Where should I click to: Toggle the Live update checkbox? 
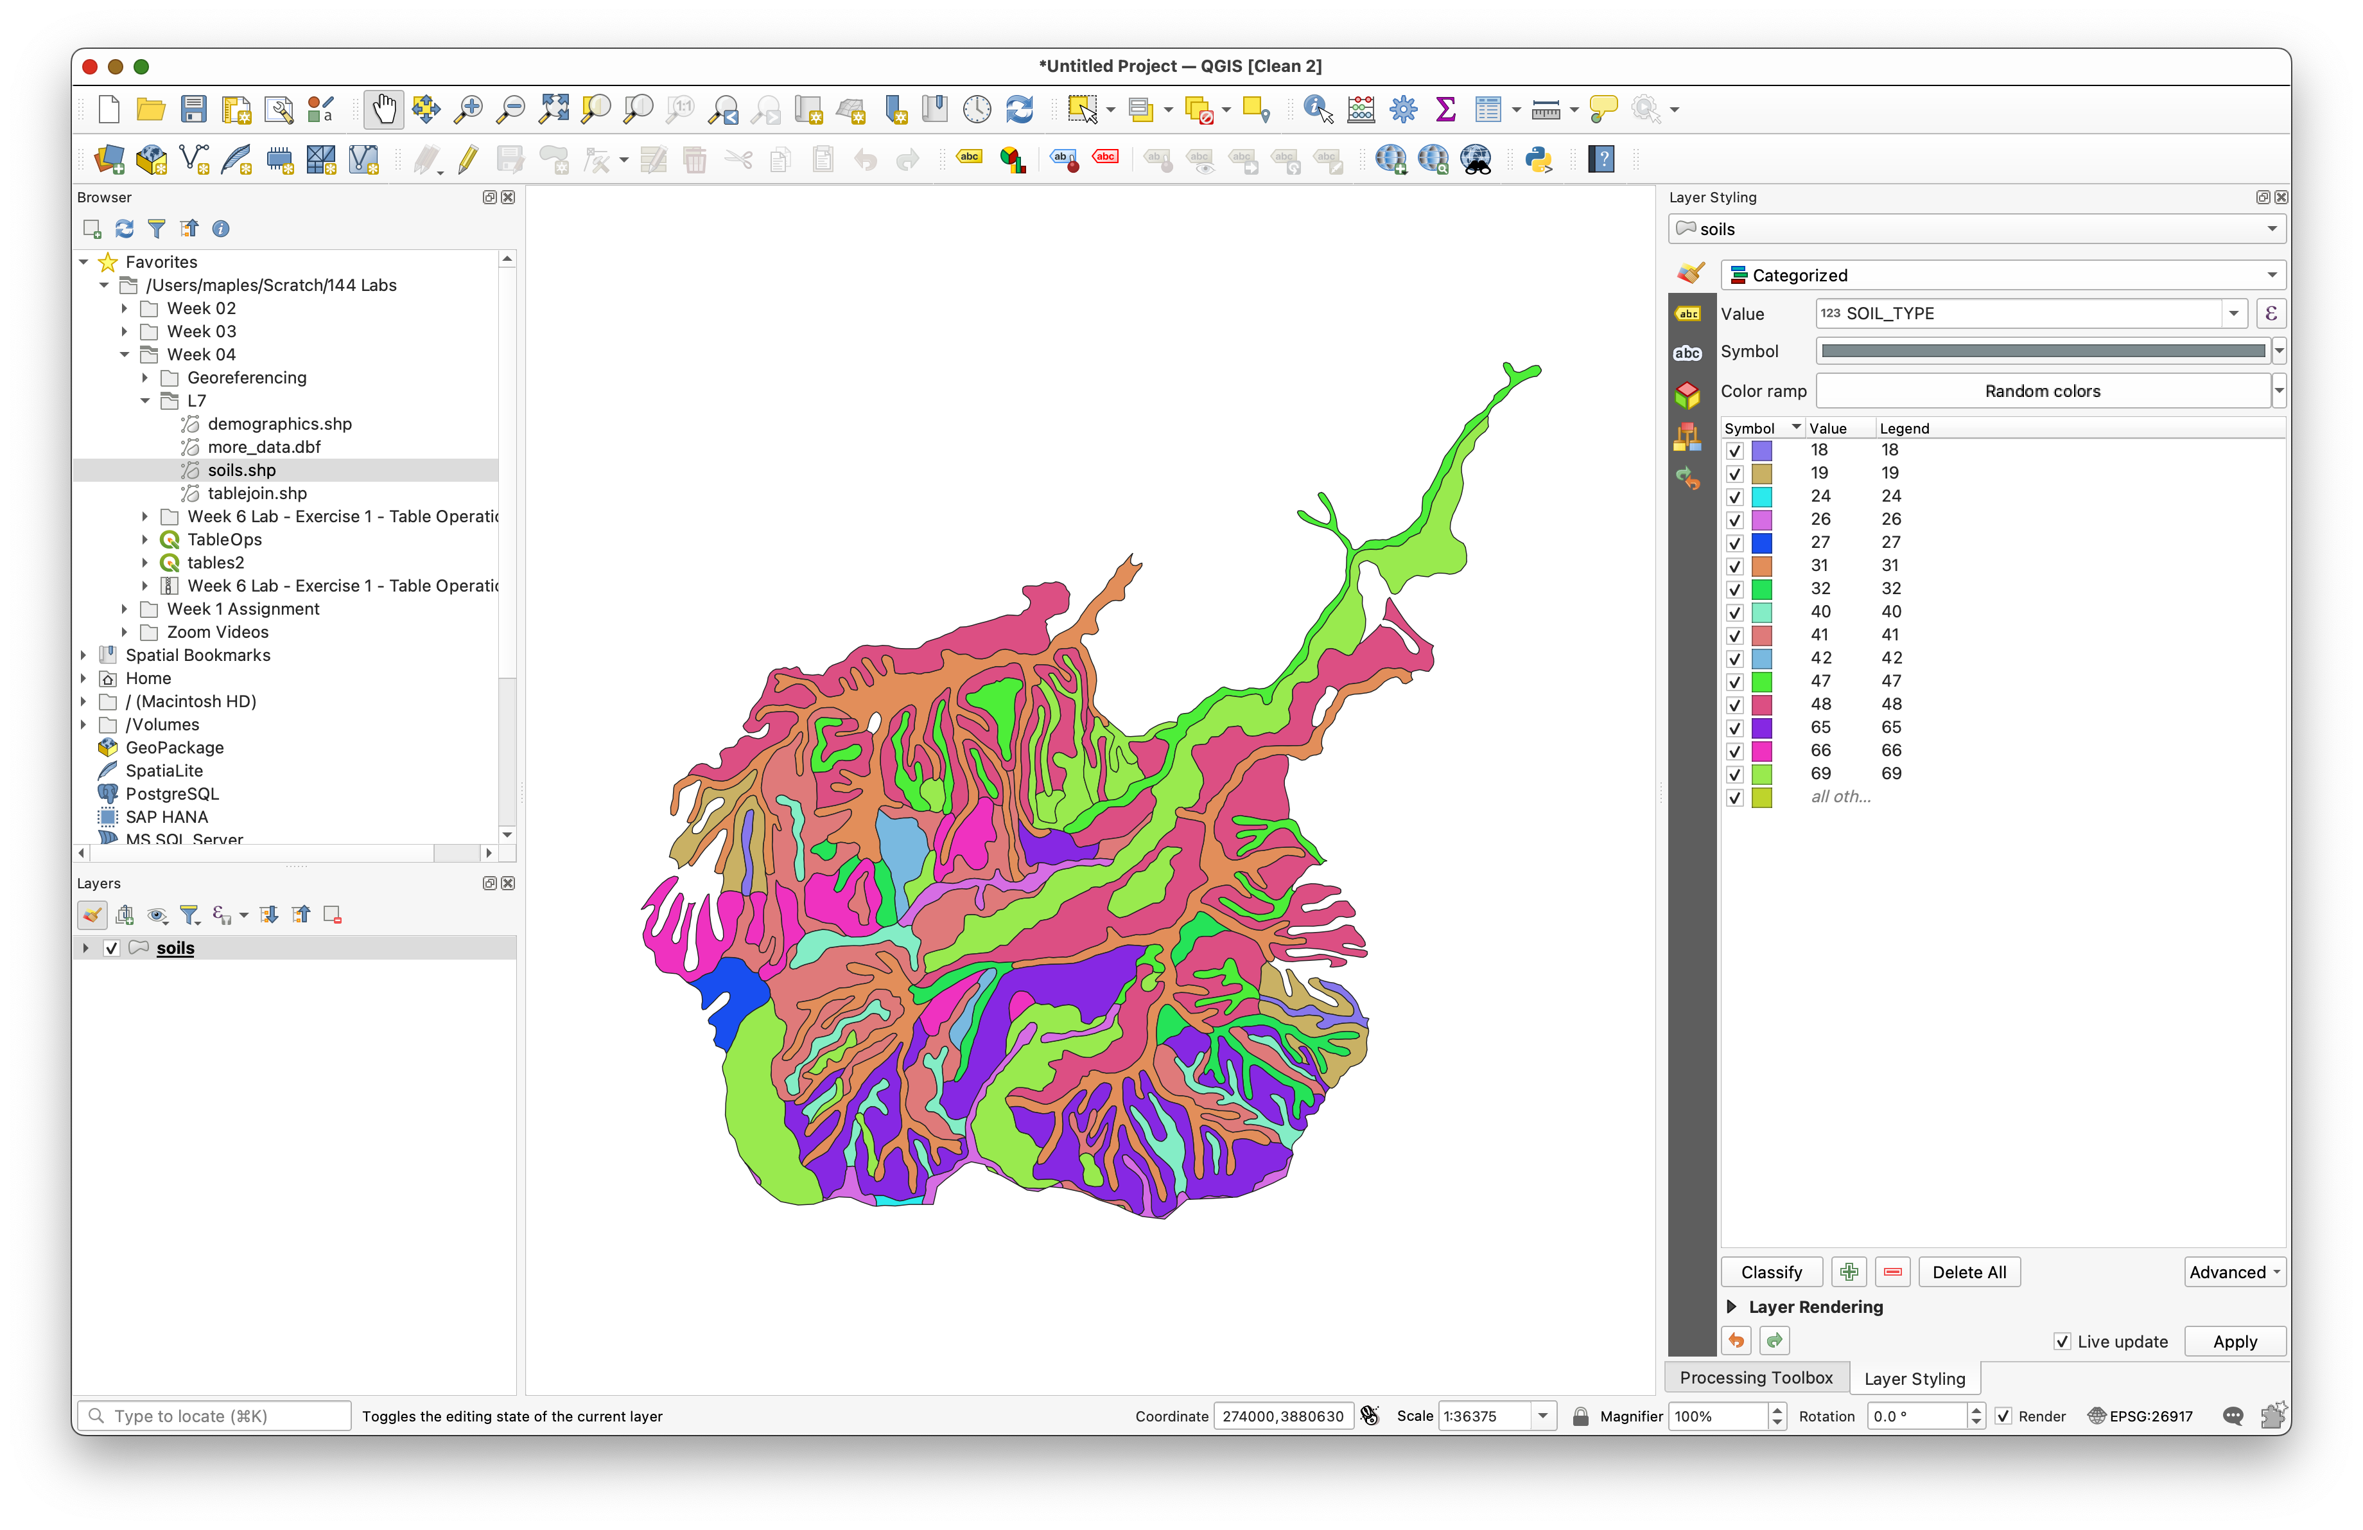[x=2062, y=1341]
